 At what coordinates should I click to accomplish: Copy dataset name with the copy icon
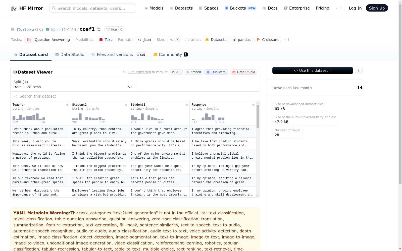(x=99, y=29)
